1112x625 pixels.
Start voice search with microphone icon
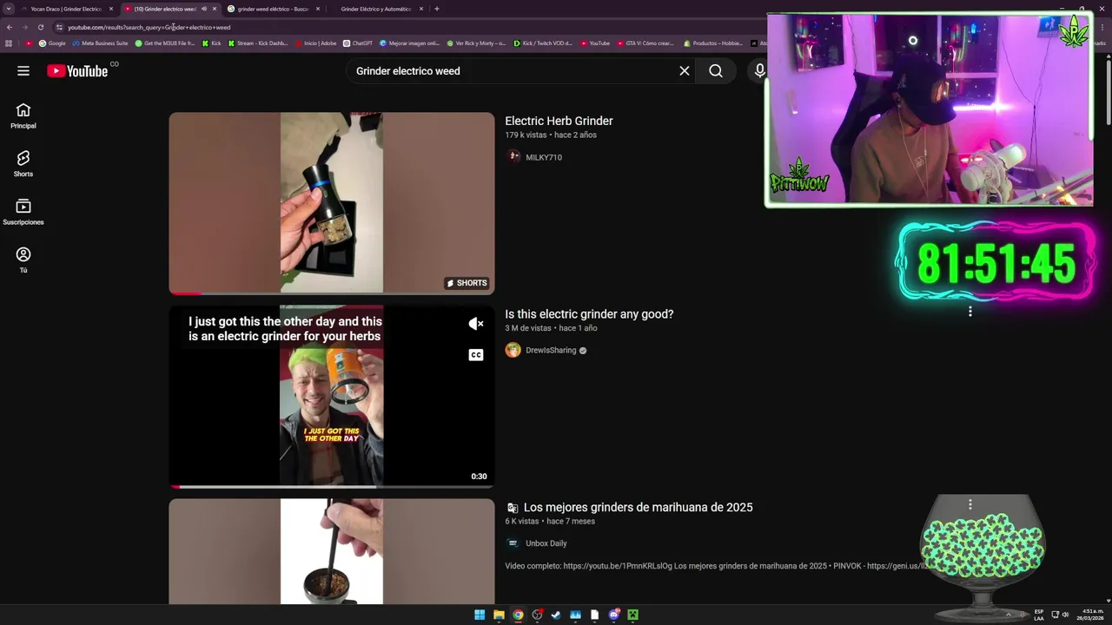coord(760,71)
